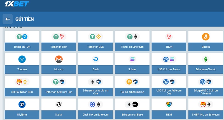The image size is (224, 120).
Task: Select the NEM icon
Action: pos(169,104)
